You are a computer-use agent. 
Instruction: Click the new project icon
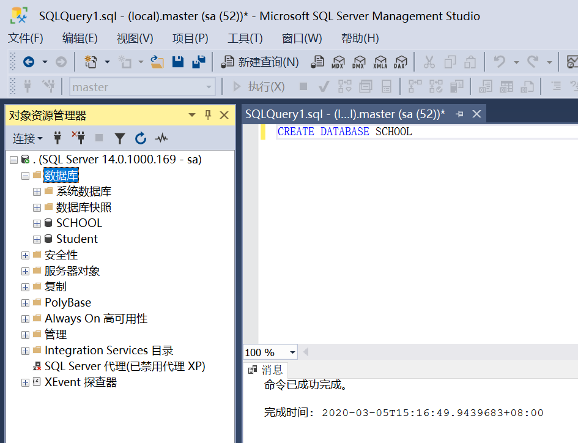tap(91, 62)
